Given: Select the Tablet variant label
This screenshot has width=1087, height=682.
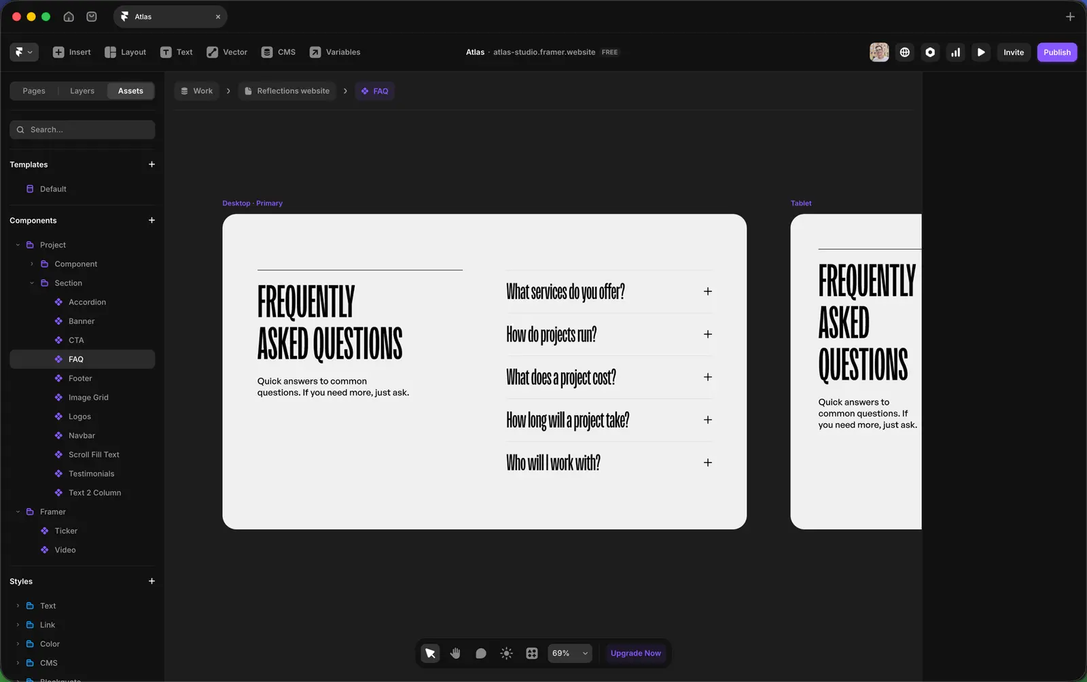Looking at the screenshot, I should tap(801, 203).
